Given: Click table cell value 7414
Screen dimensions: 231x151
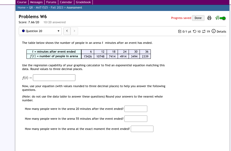Looking at the screenshot, I should (112, 56).
